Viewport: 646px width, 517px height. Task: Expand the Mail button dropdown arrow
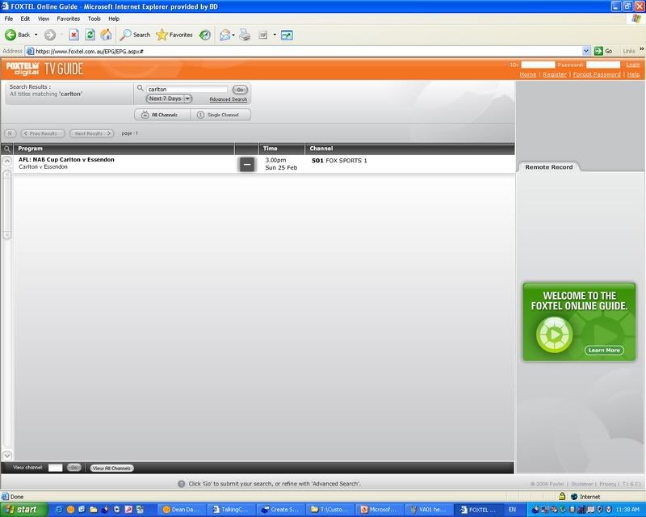click(x=233, y=35)
